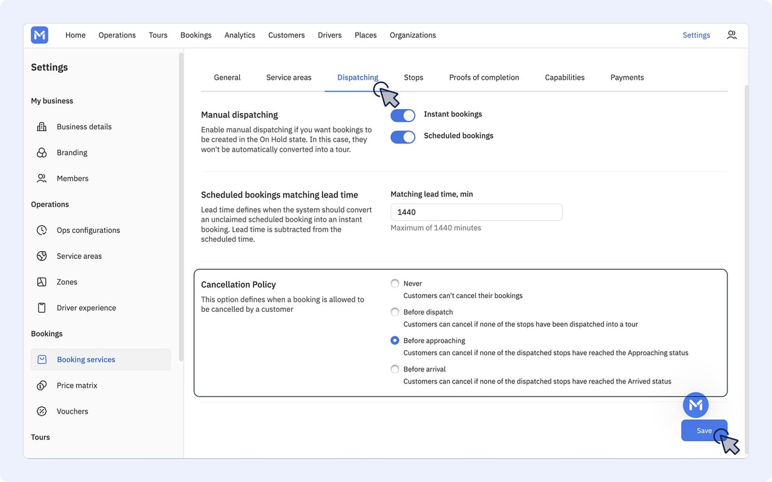This screenshot has height=482, width=772.
Task: Open the Proofs of completion tab
Action: 484,78
